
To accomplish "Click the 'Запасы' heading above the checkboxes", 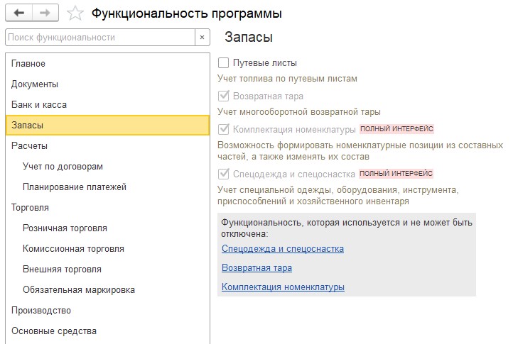I will [249, 37].
